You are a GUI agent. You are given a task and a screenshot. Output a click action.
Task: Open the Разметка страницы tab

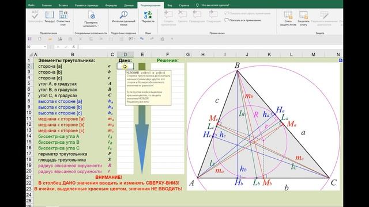(86, 5)
